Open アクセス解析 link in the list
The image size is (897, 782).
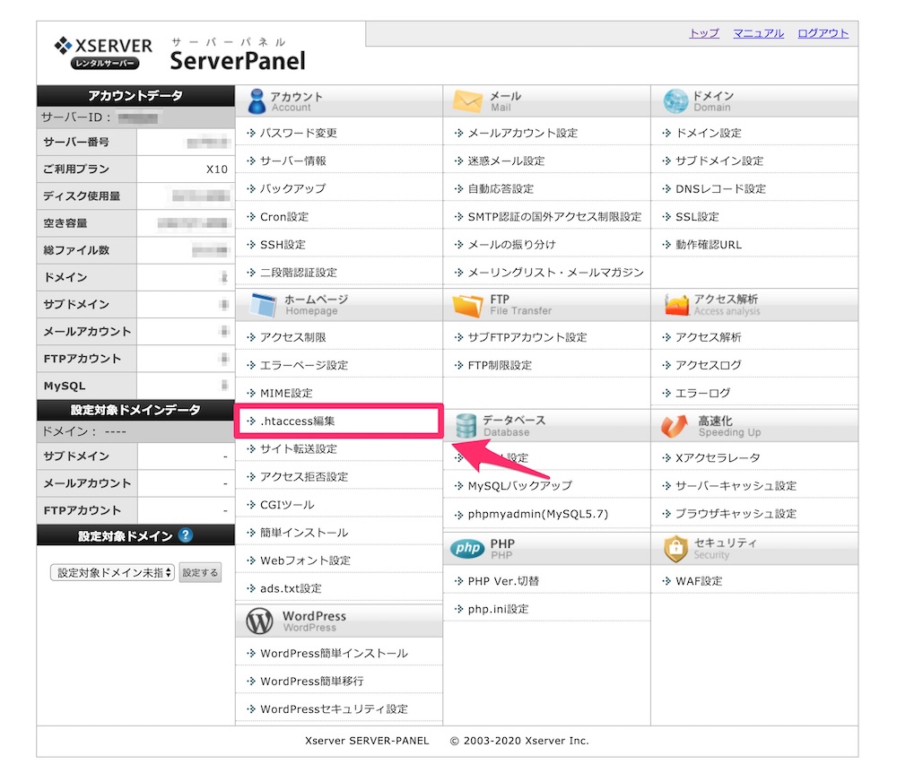click(708, 337)
